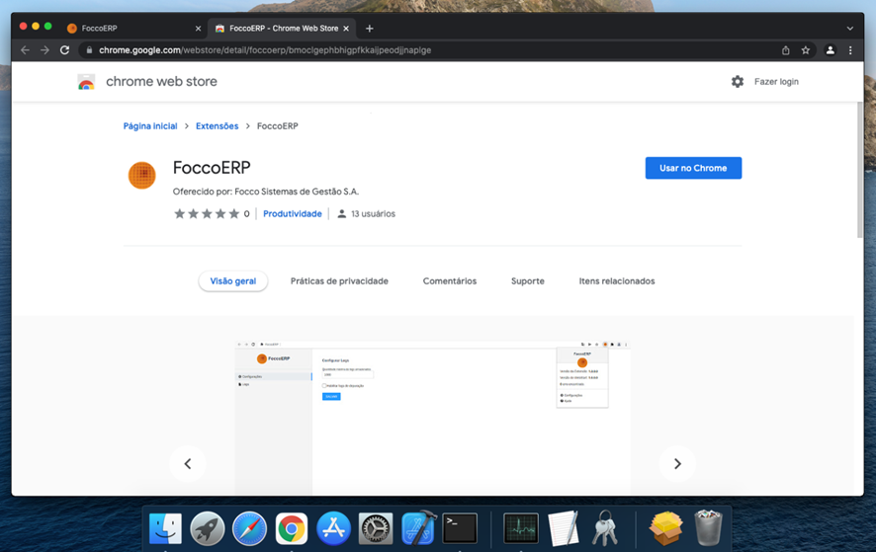Open Práticas de privacidade tab

point(339,281)
